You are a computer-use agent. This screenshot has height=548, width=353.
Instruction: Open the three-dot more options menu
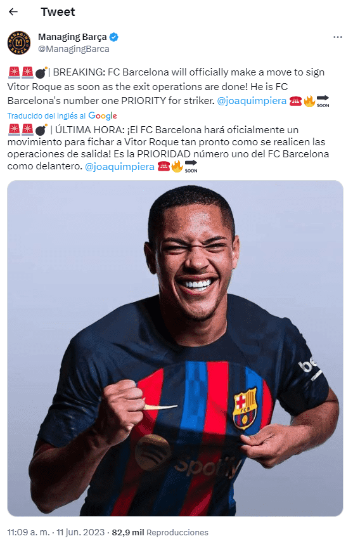(337, 37)
